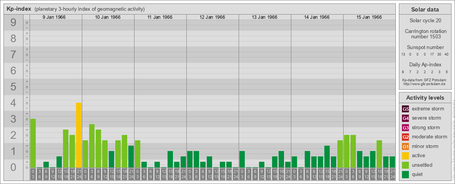Click the 9 Jan 0-3h bar

[33, 143]
